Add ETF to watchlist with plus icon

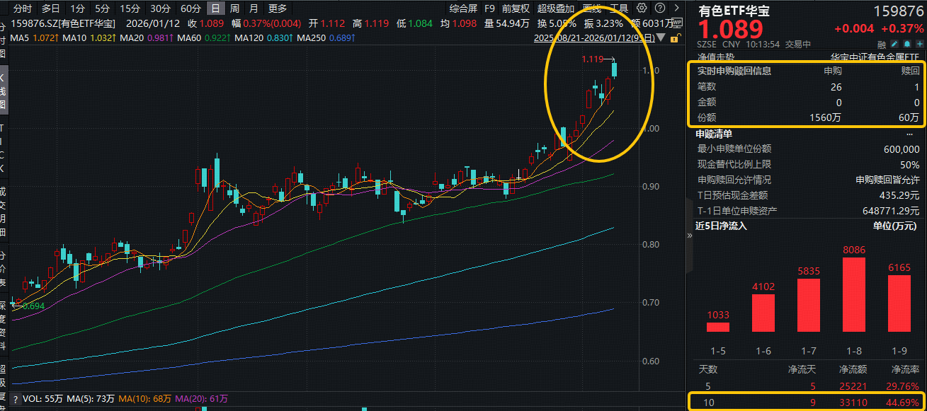pyautogui.click(x=919, y=44)
